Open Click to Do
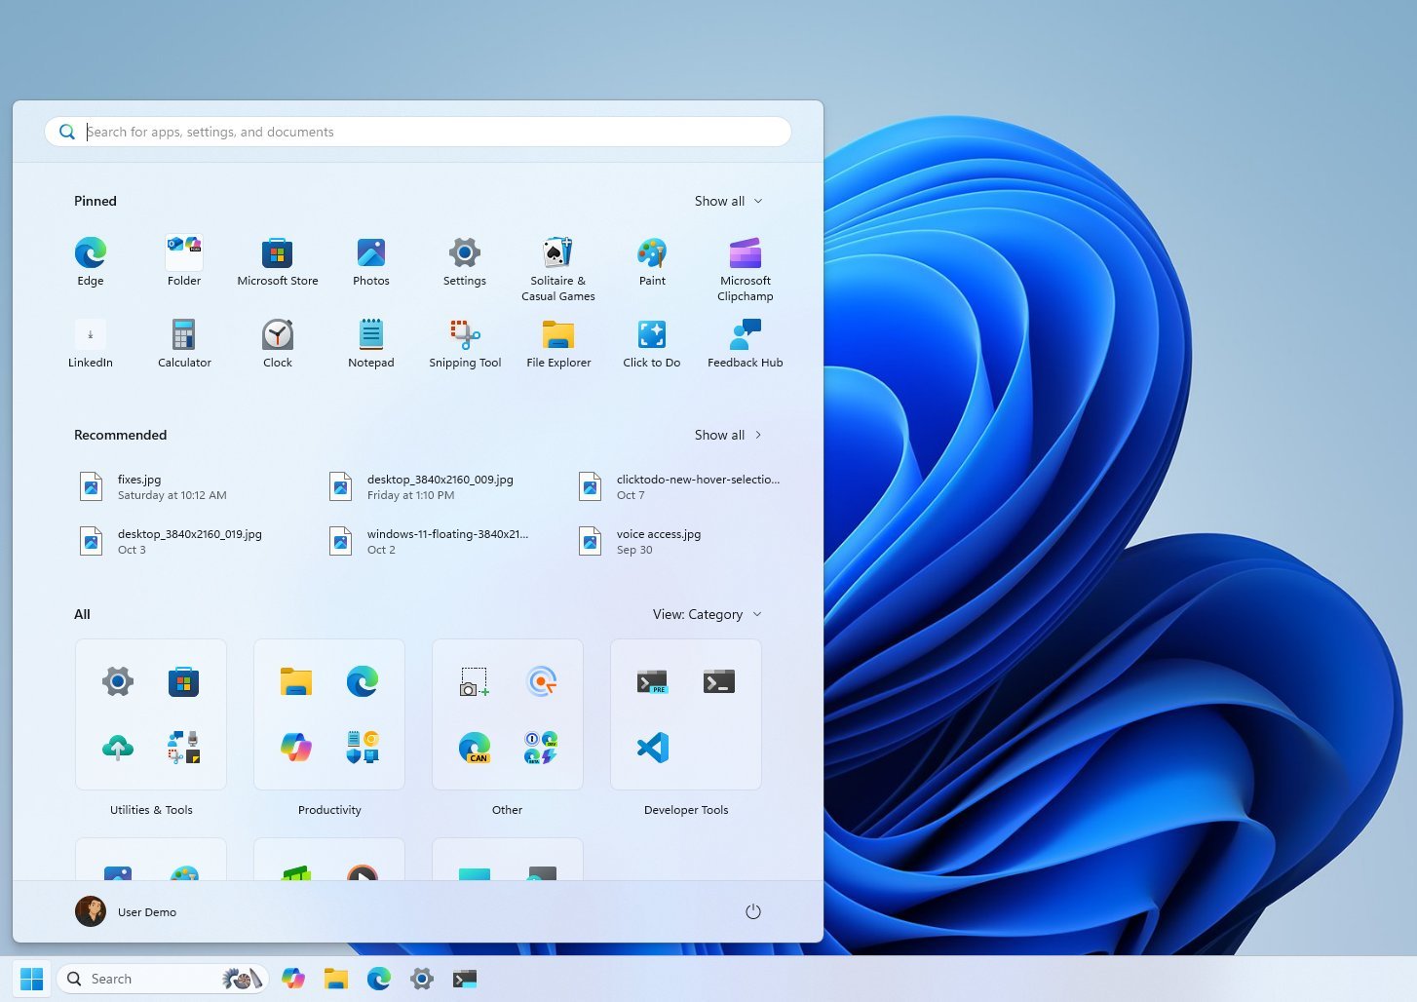The height and width of the screenshot is (1002, 1417). (x=651, y=336)
